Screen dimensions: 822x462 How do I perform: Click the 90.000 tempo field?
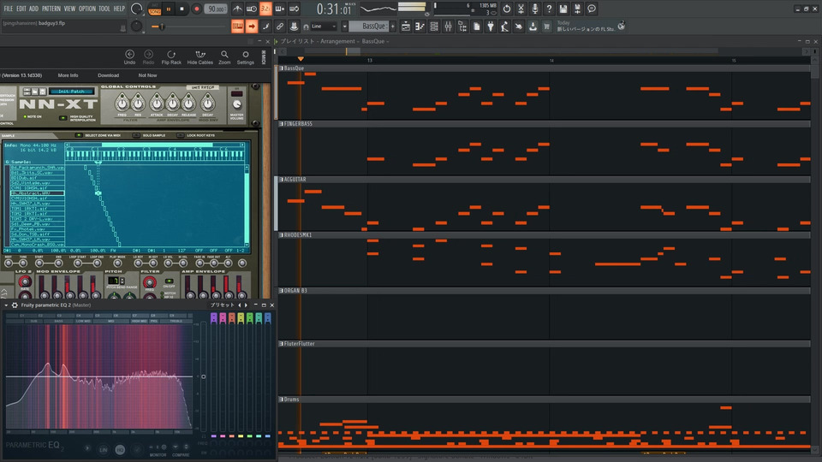(x=216, y=9)
